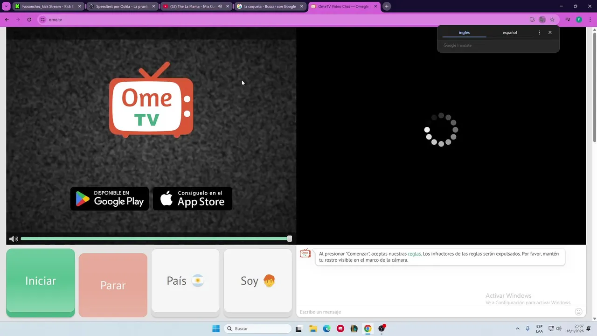The height and width of the screenshot is (336, 597).
Task: Switch to la coqueta Google search tab
Action: click(x=267, y=7)
